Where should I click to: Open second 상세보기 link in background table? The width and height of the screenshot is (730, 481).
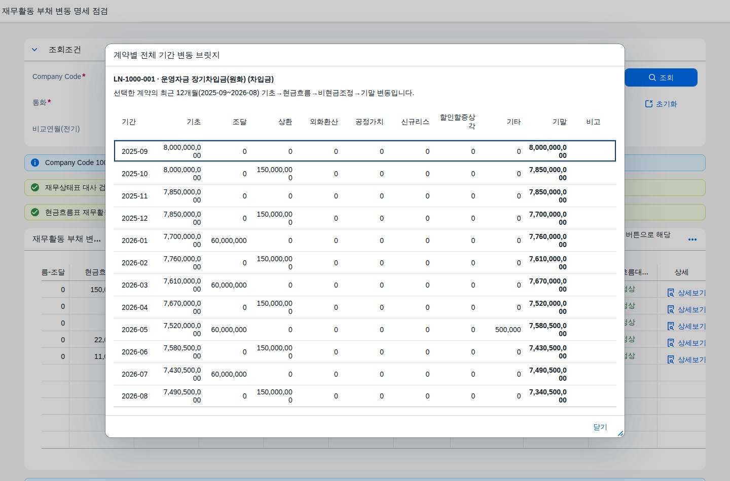[686, 309]
